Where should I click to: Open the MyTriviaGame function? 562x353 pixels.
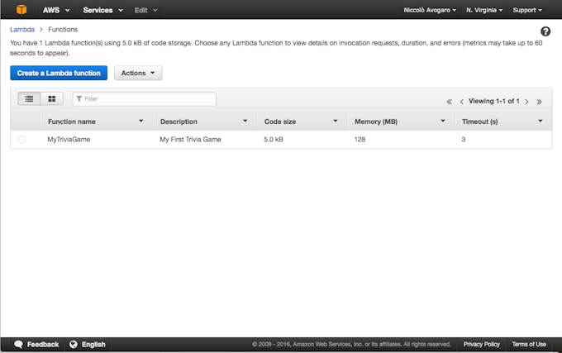(x=69, y=140)
